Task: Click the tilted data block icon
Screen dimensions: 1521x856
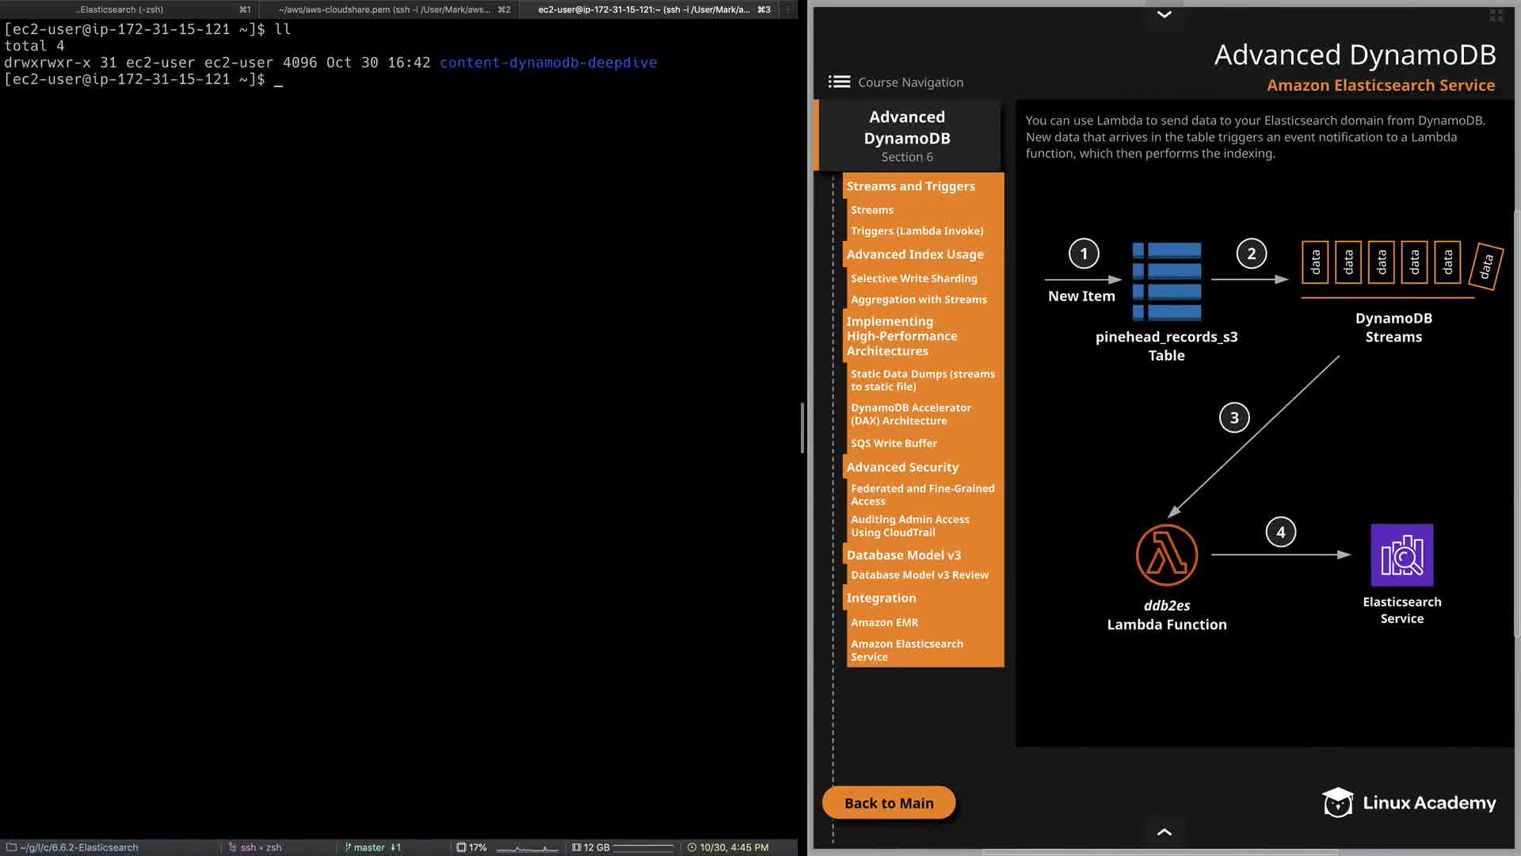Action: pos(1486,266)
